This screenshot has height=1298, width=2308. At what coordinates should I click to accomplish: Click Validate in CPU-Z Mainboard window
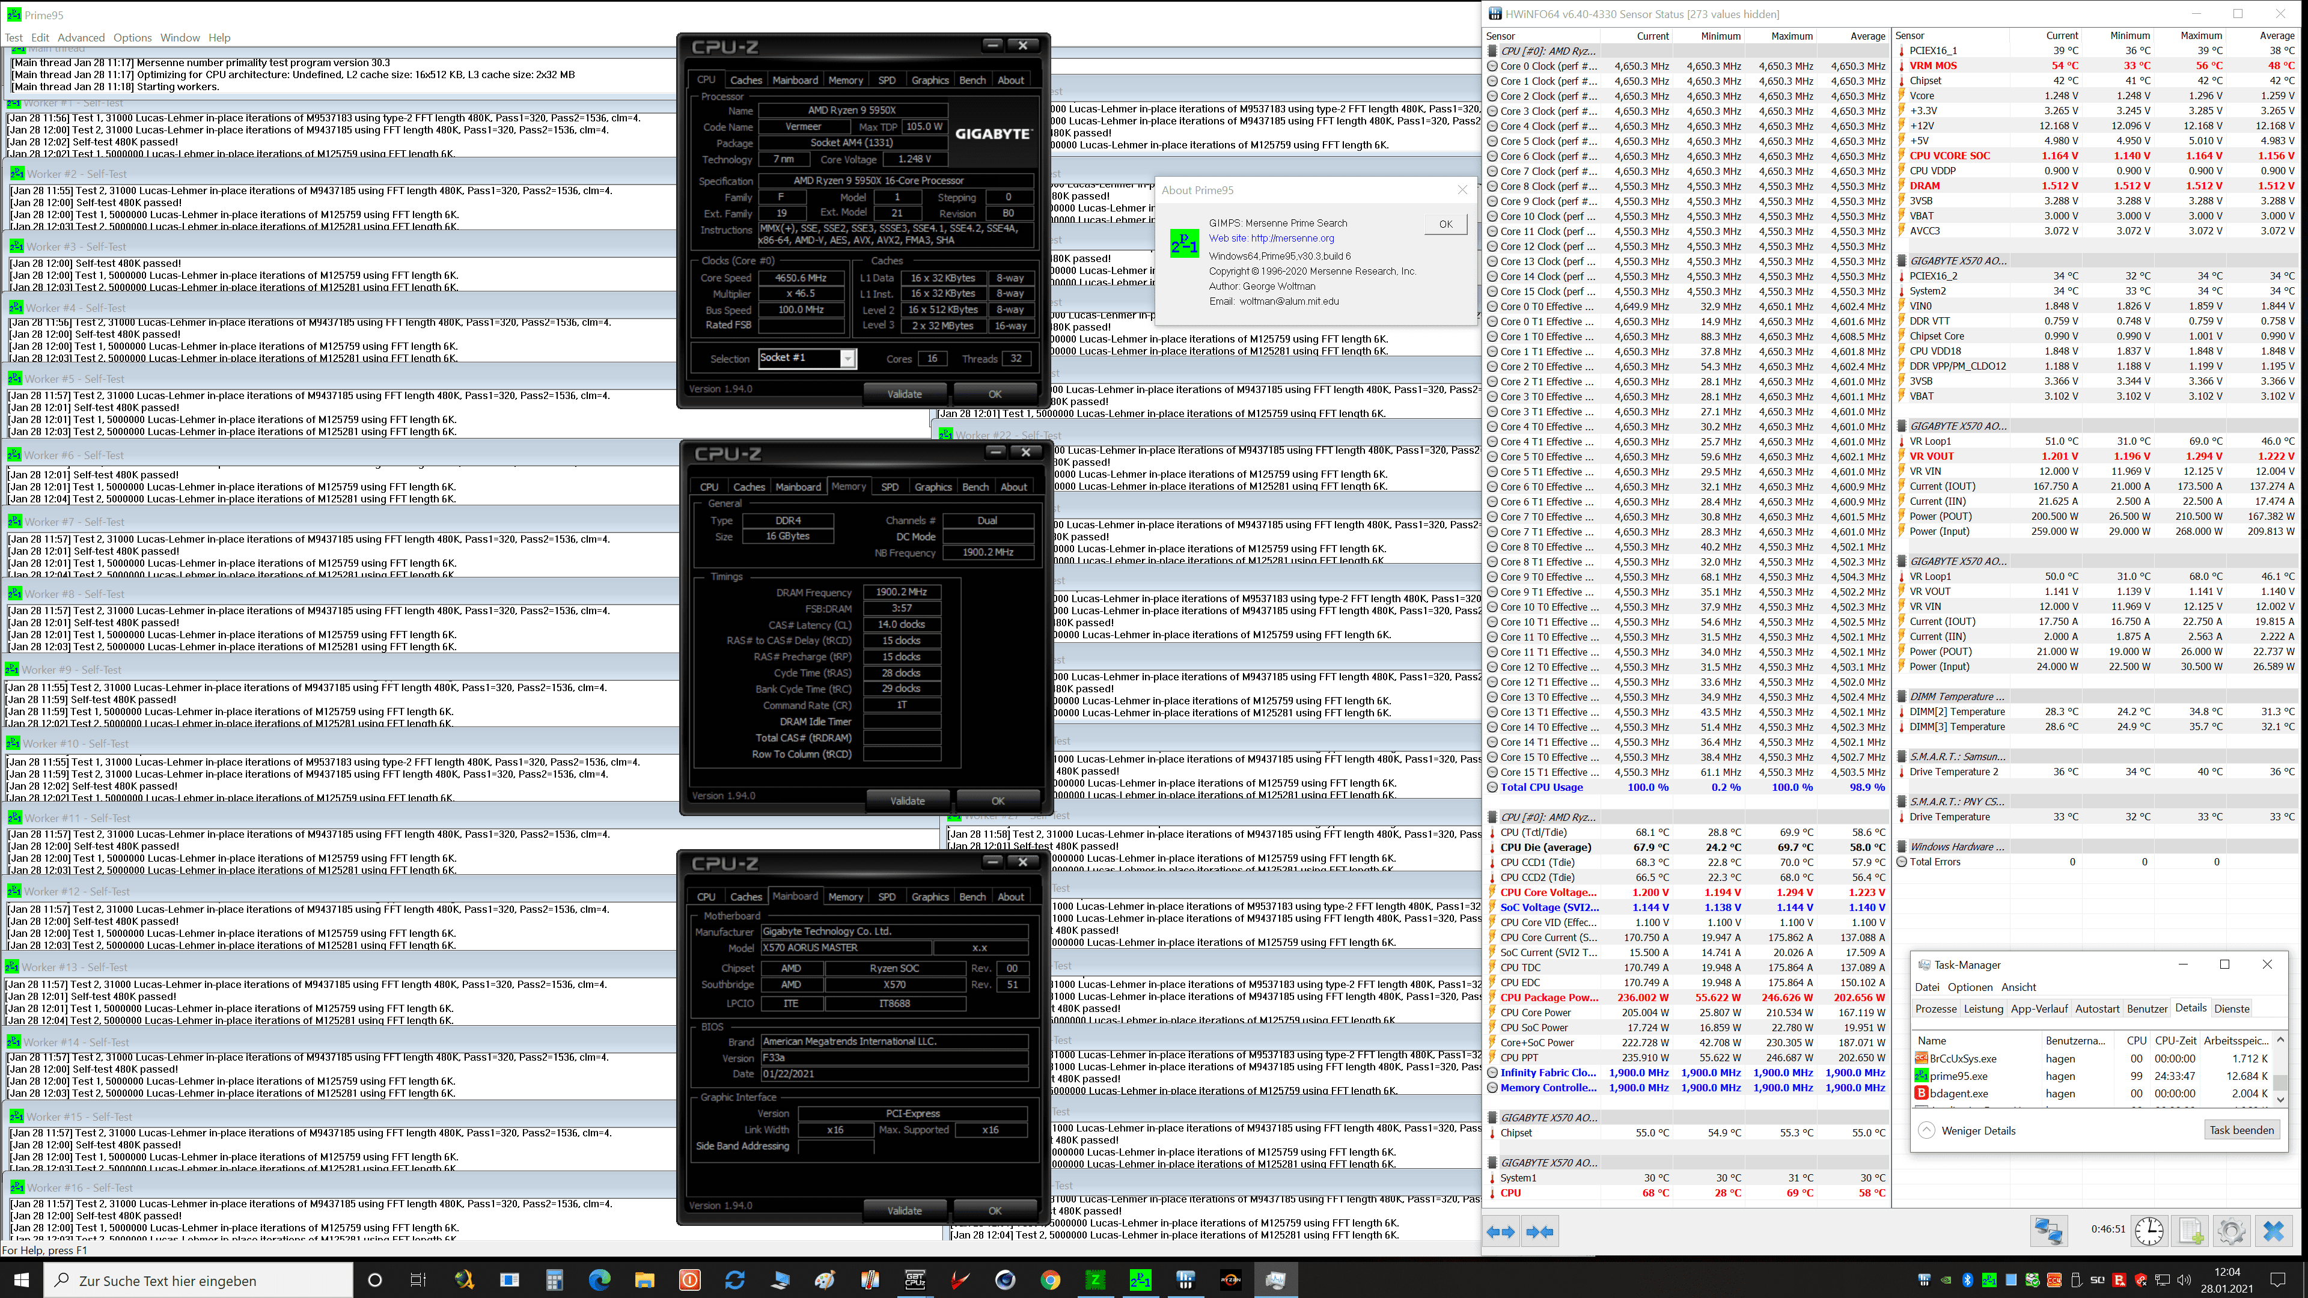click(904, 1210)
